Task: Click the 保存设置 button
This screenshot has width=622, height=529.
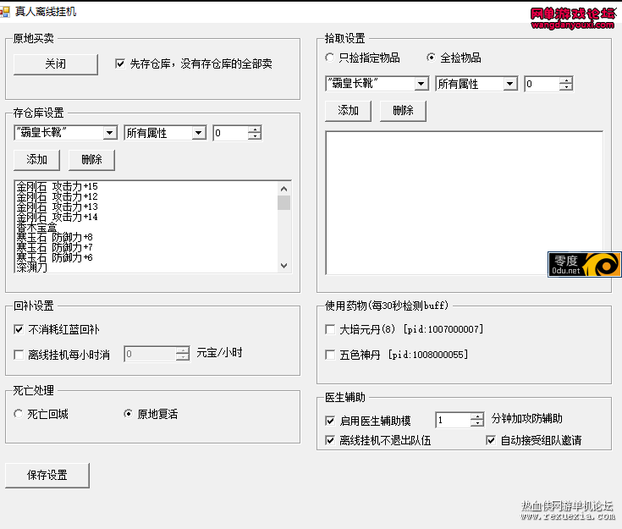Action: click(47, 476)
